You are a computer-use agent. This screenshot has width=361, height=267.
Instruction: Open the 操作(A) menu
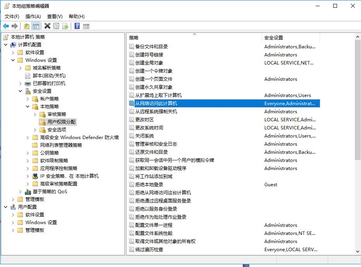pos(33,16)
